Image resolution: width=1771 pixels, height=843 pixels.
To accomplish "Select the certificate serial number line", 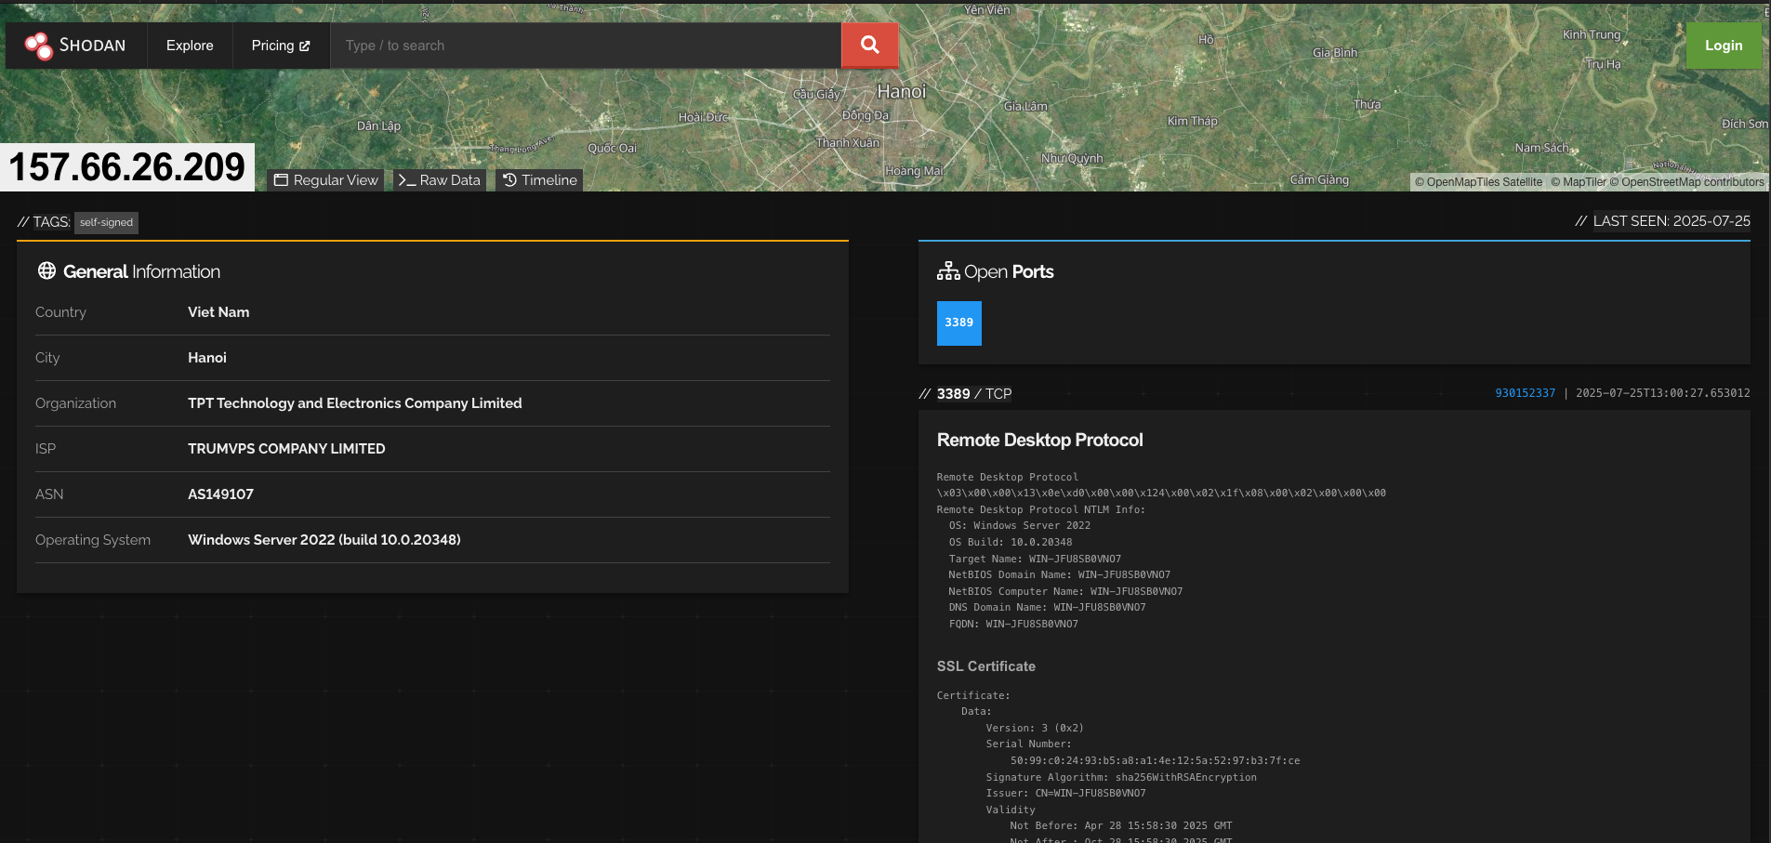I will (1156, 761).
